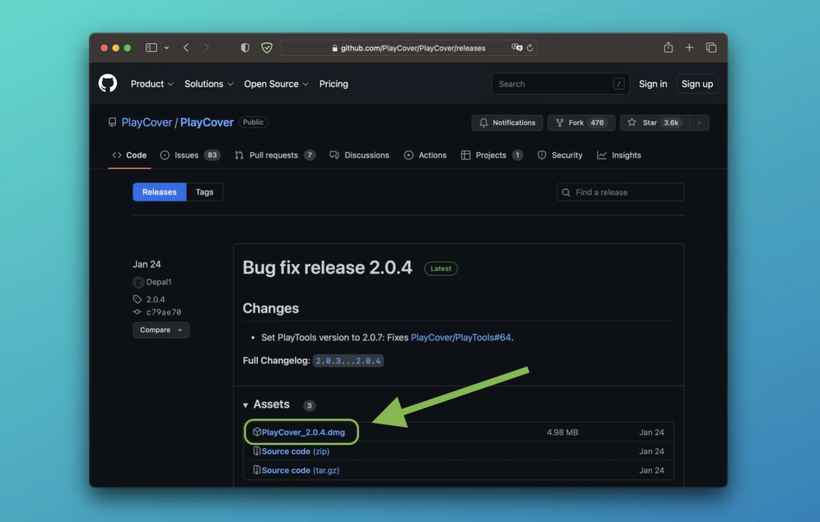Click the Notifications button

(507, 122)
